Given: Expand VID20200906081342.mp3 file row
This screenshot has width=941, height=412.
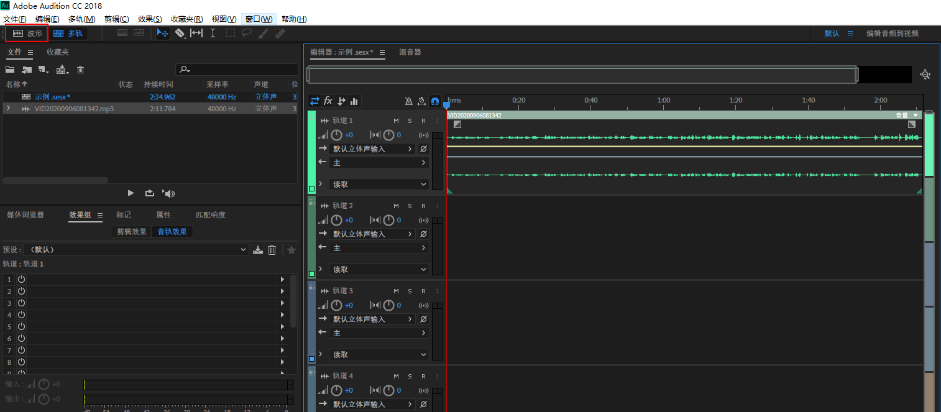Looking at the screenshot, I should pos(8,108).
